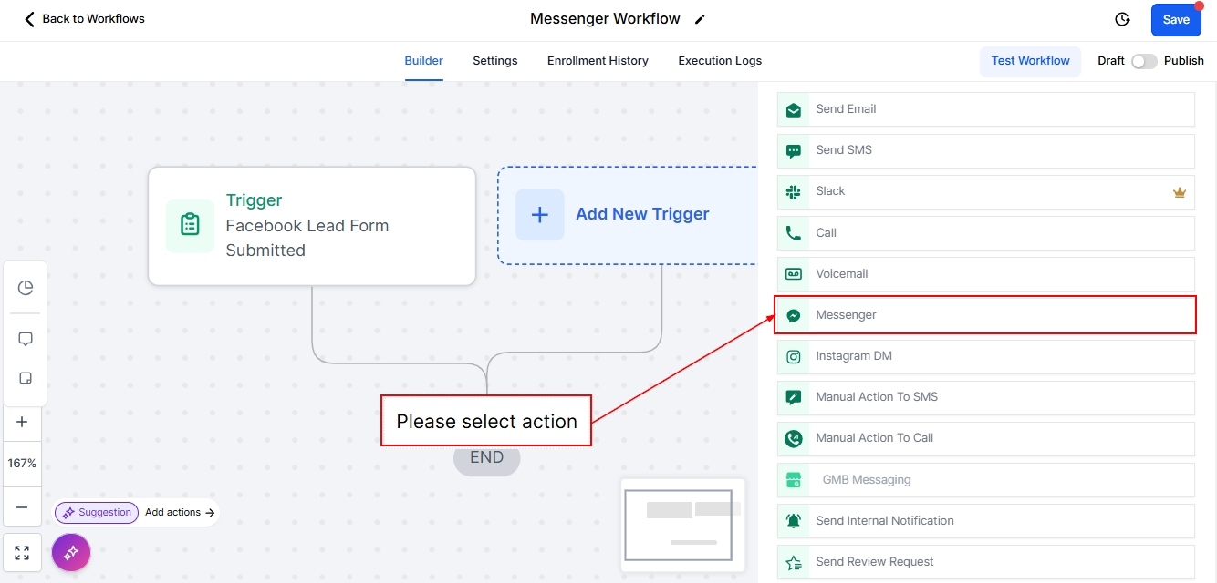Viewport: 1217px width, 583px height.
Task: Click the Call phone icon
Action: pyautogui.click(x=794, y=233)
